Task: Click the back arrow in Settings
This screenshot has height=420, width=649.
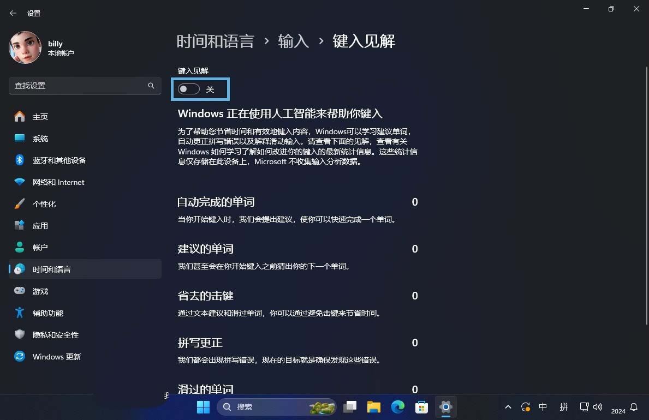Action: pyautogui.click(x=13, y=13)
